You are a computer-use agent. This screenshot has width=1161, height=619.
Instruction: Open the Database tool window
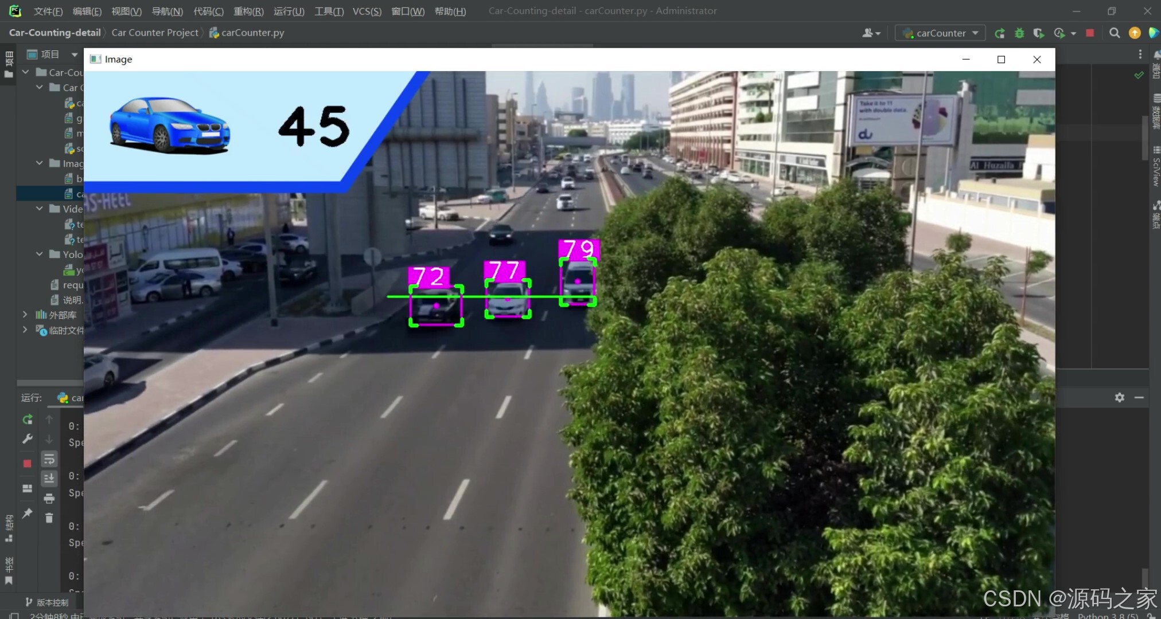pyautogui.click(x=1156, y=112)
